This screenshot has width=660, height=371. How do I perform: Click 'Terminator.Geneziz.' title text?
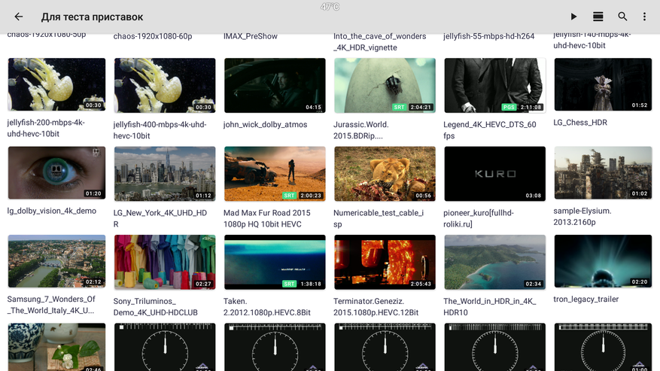tap(369, 302)
